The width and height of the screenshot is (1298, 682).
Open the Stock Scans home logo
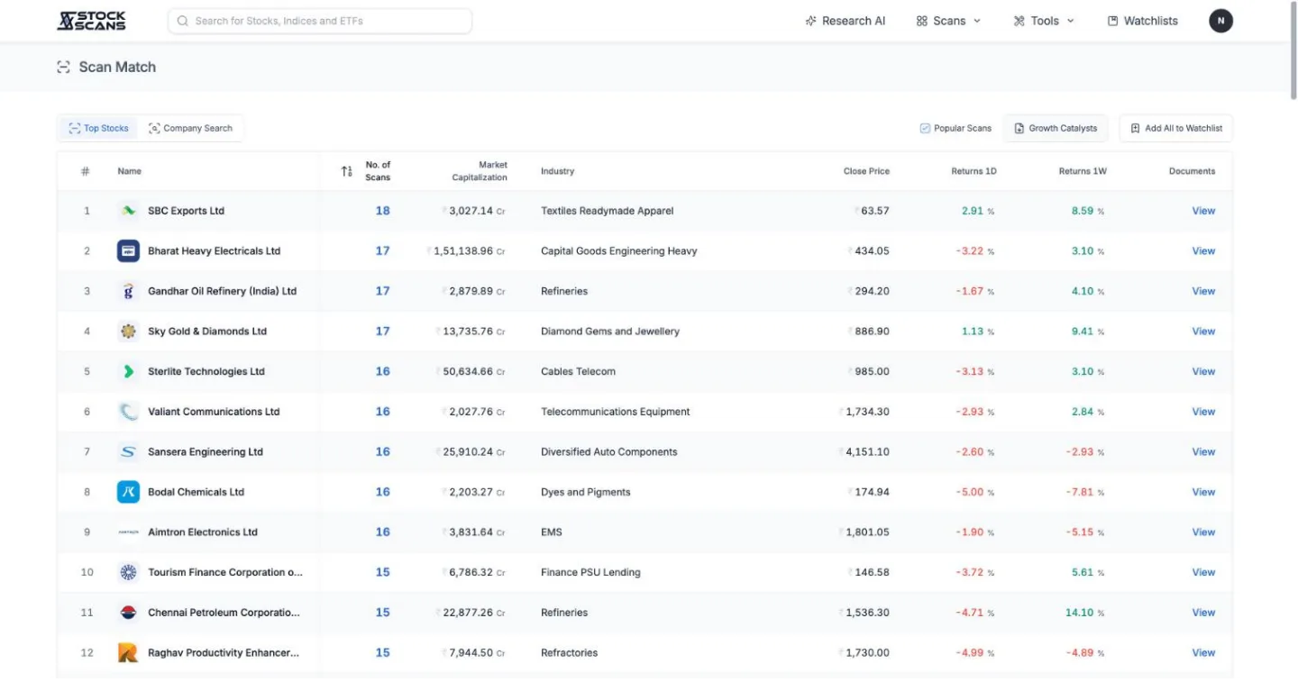(91, 21)
